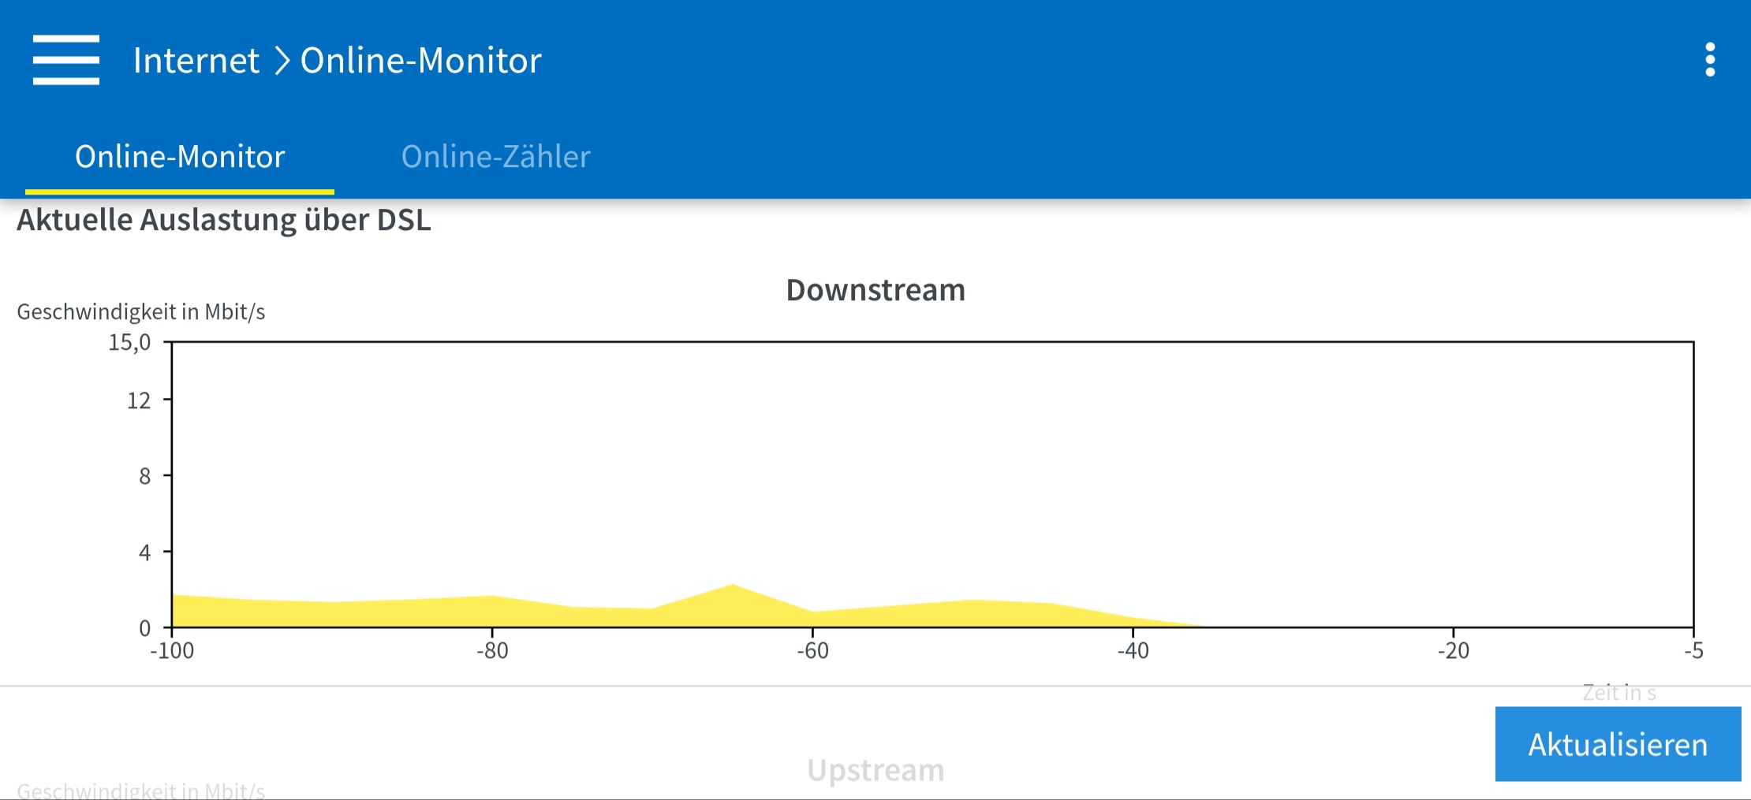
Task: Open the three-dot overflow menu
Action: coord(1709,60)
